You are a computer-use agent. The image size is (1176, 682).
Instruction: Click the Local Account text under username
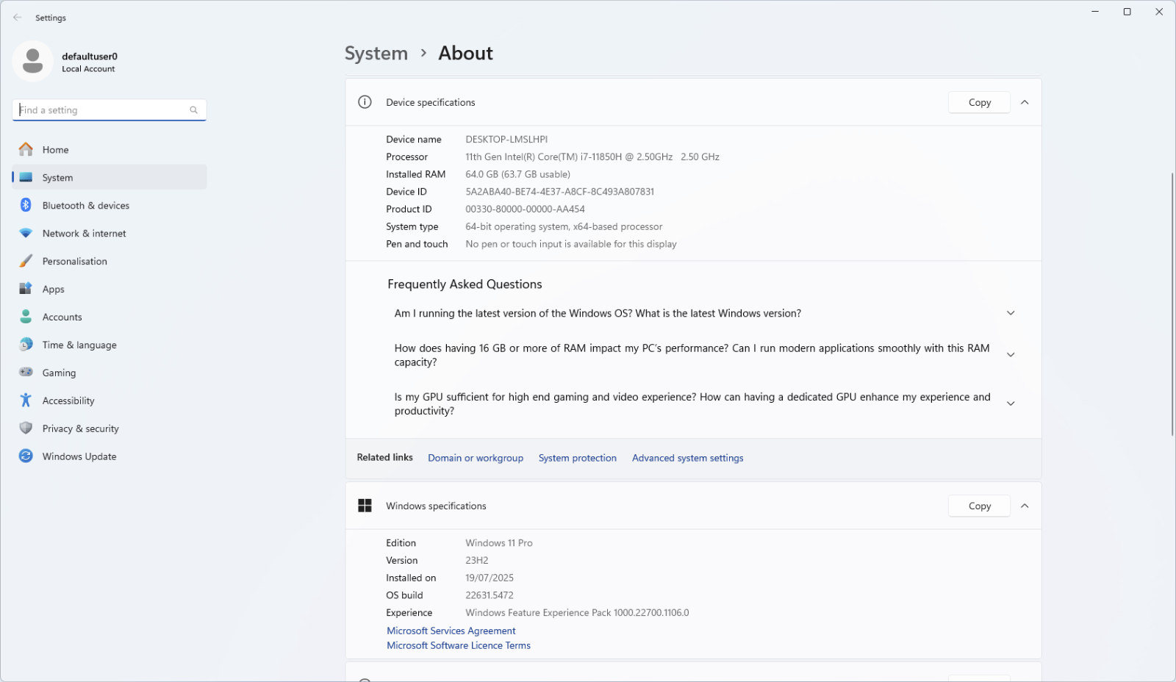pos(88,69)
